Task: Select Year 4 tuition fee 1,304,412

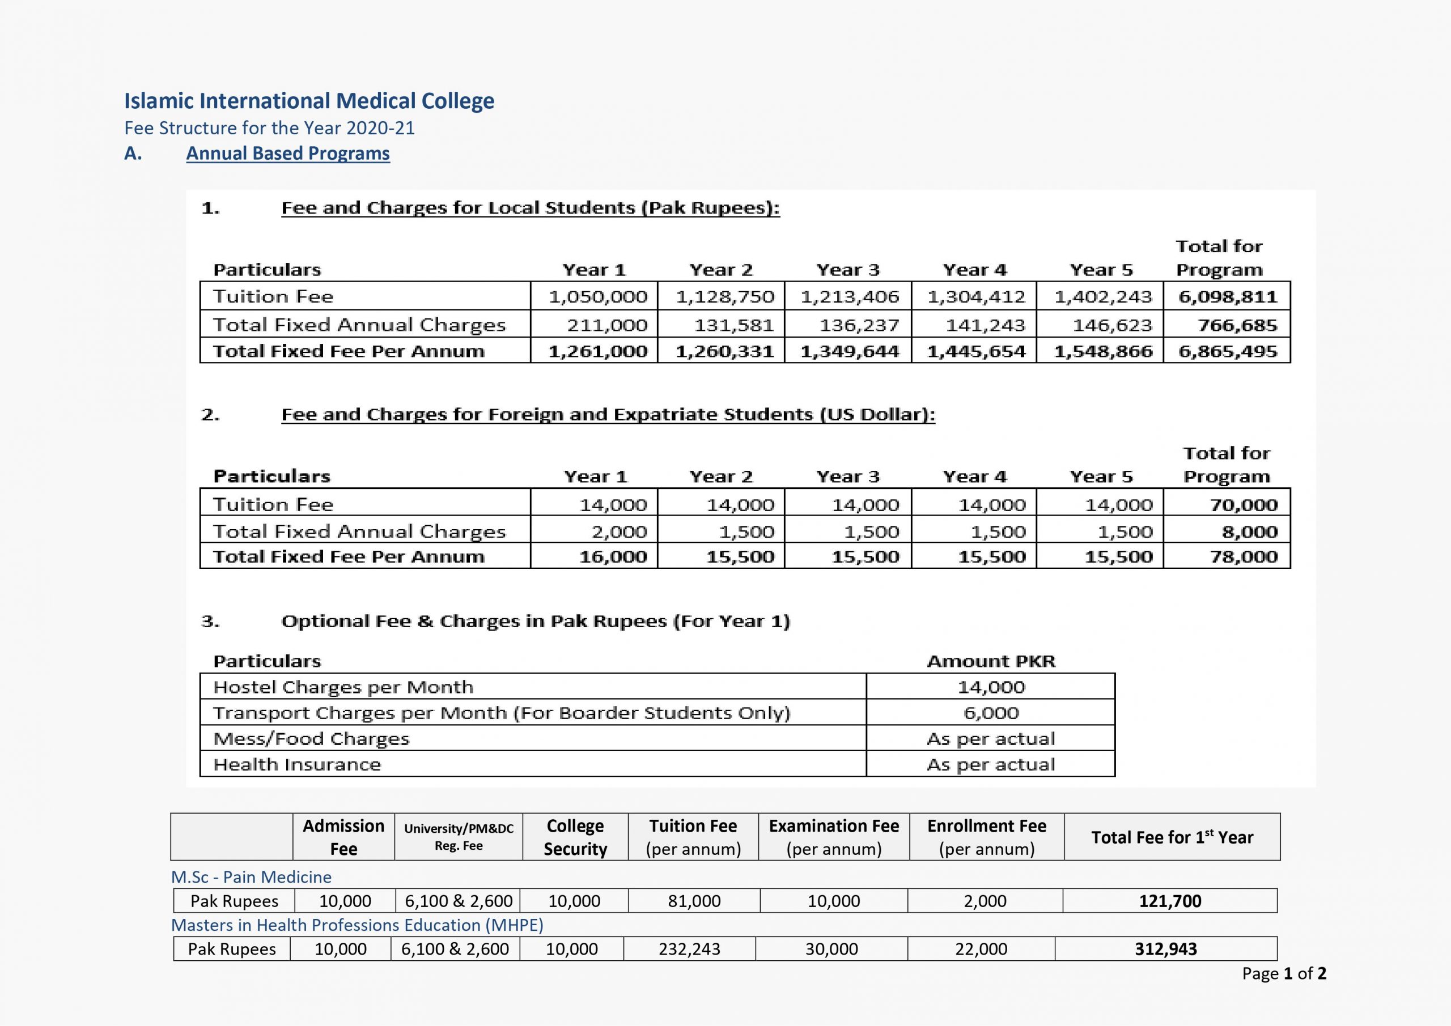Action: 977,296
